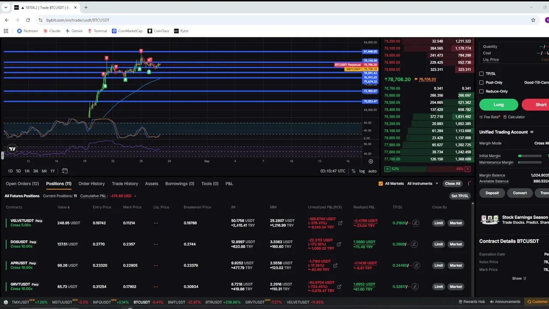Image resolution: width=549 pixels, height=309 pixels.
Task: Switch to the Tools tab
Action: (x=210, y=184)
